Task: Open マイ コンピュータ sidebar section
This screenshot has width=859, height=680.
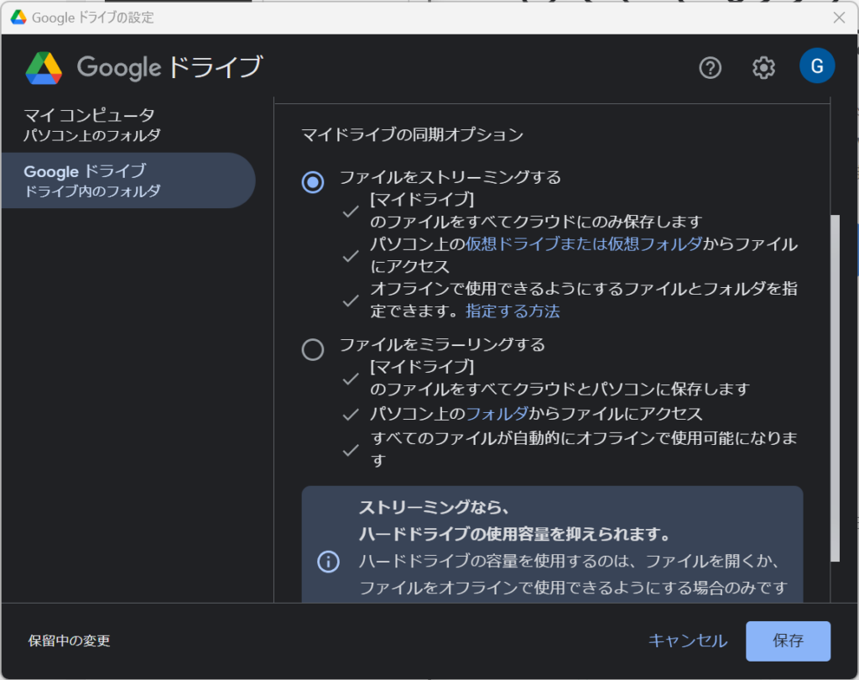Action: point(128,124)
